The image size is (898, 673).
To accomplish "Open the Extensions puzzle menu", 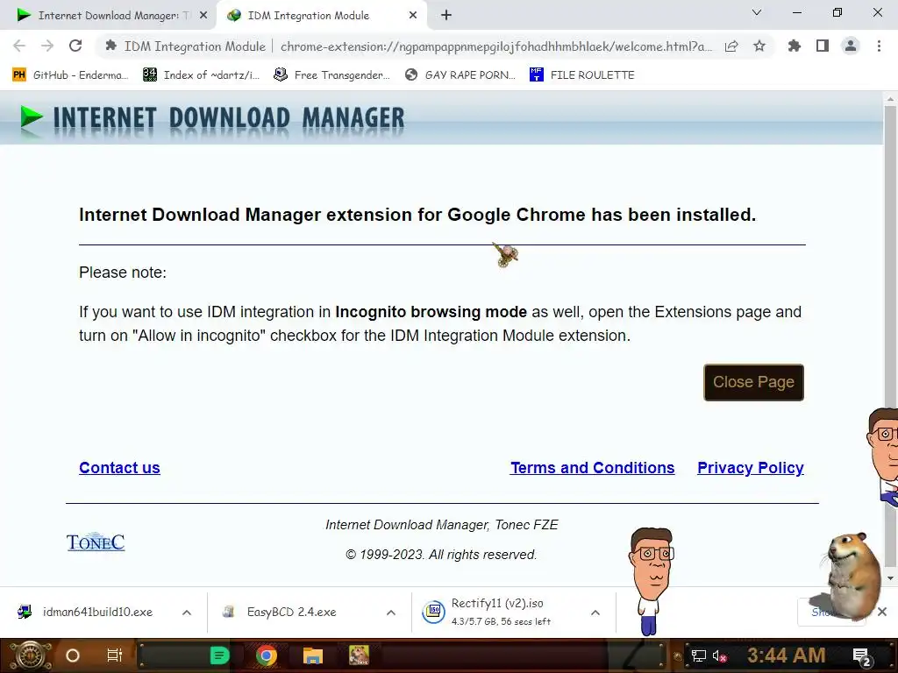I will click(795, 46).
